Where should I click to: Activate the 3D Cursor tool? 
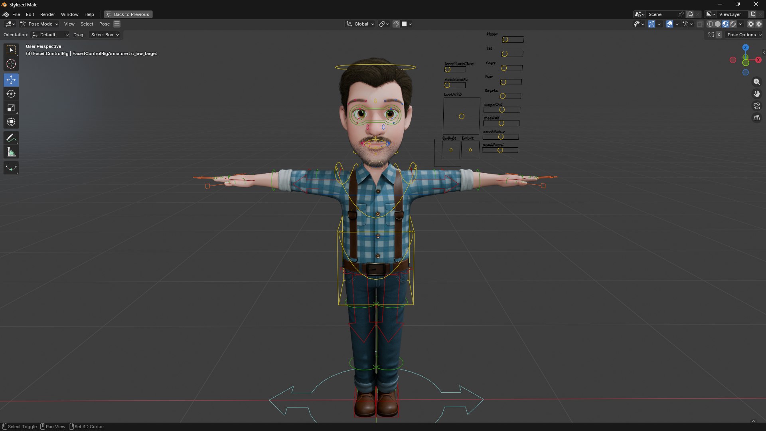pyautogui.click(x=11, y=64)
